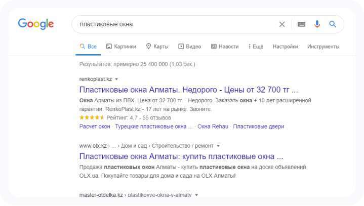Open the Карты tab

[x=157, y=47]
